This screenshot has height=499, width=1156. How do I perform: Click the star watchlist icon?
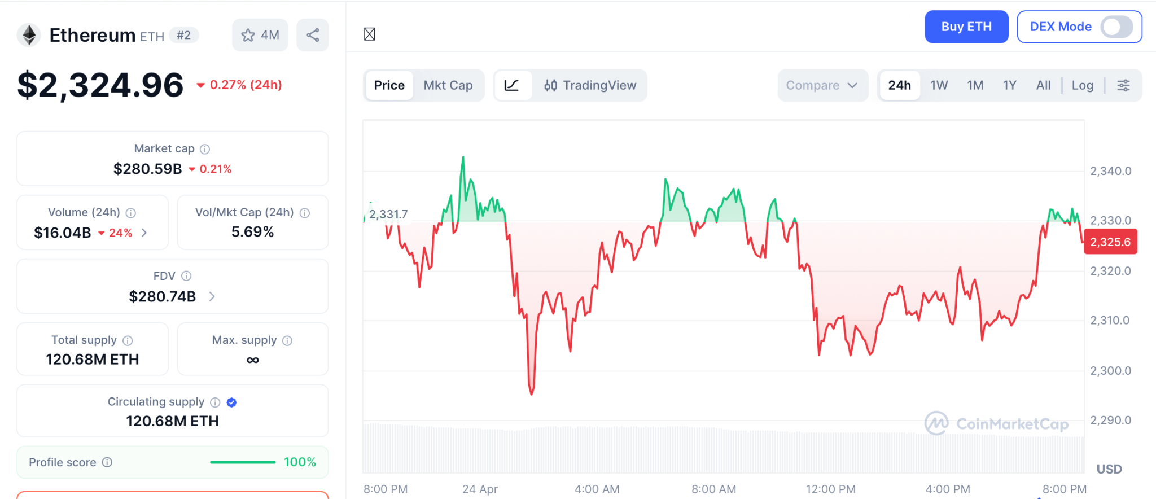click(248, 35)
